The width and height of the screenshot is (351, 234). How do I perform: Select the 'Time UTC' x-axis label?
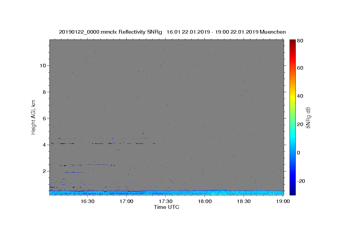pyautogui.click(x=166, y=207)
